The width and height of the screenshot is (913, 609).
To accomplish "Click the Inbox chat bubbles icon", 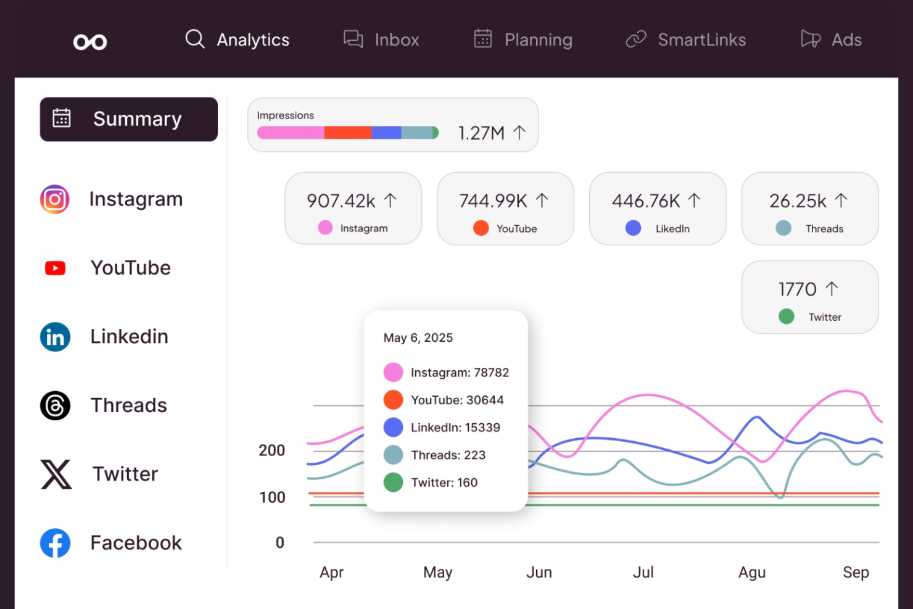I will (353, 39).
